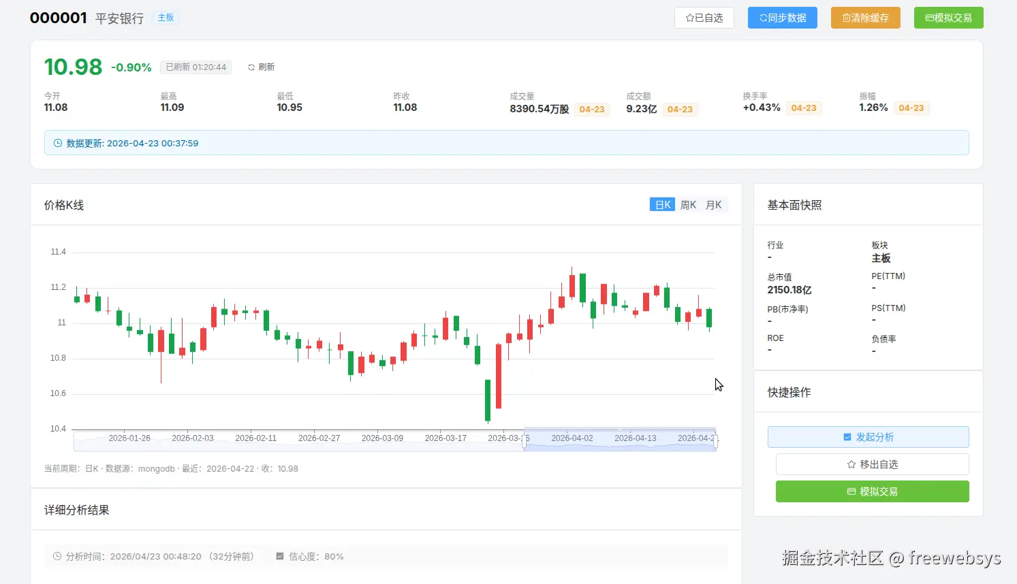The image size is (1017, 584).
Task: Switch chart to 周K mode
Action: [687, 204]
